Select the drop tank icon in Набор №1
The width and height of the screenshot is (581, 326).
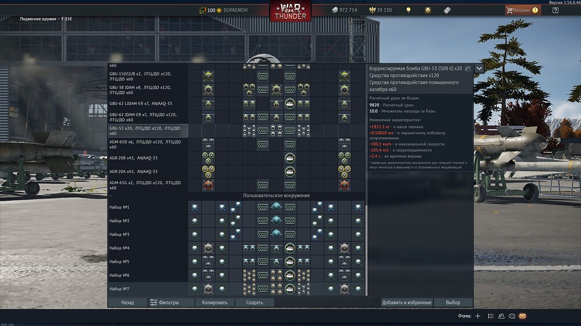coord(276,207)
